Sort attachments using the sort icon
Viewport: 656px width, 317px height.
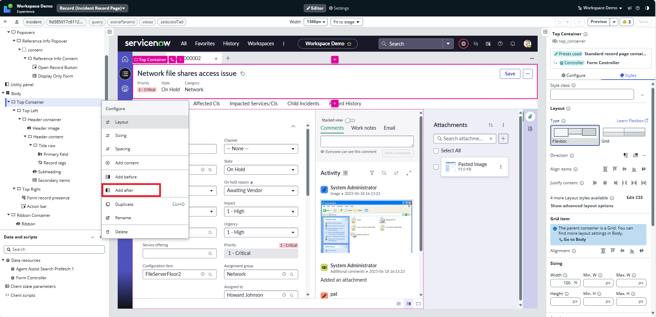[491, 125]
